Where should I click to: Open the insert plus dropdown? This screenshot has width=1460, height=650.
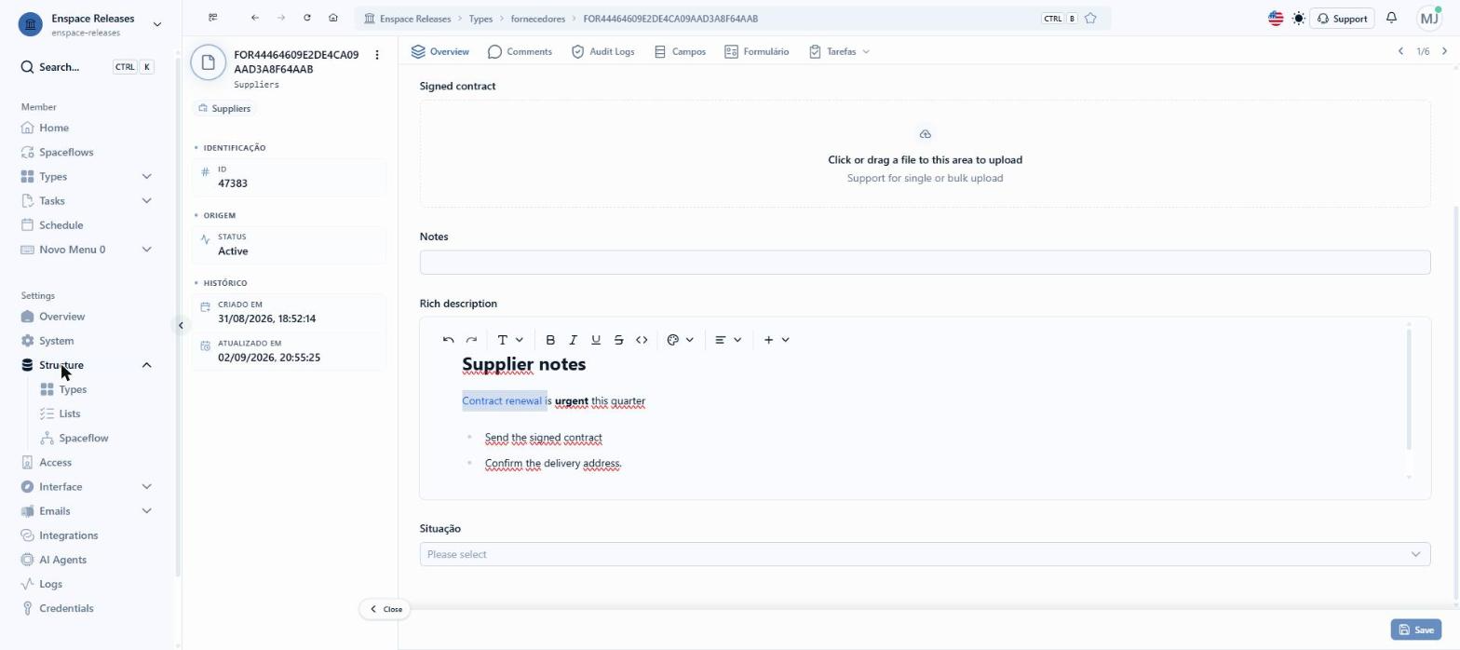click(777, 340)
